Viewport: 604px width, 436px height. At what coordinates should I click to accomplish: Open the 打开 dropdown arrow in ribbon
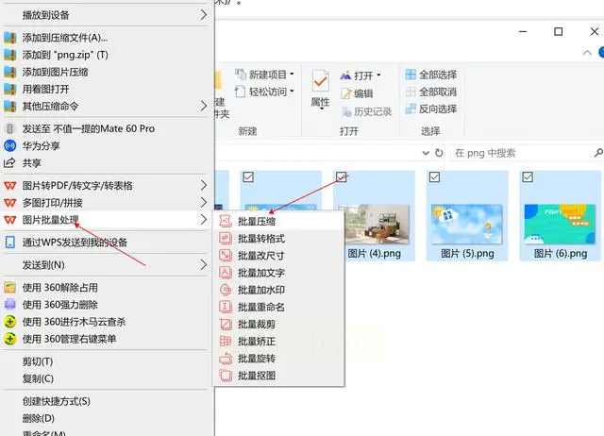click(x=379, y=75)
